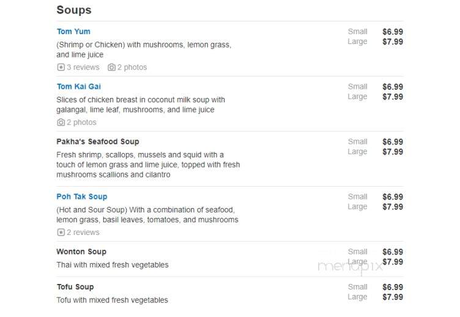
Task: Click the menupix watermark logo
Action: coord(351,267)
